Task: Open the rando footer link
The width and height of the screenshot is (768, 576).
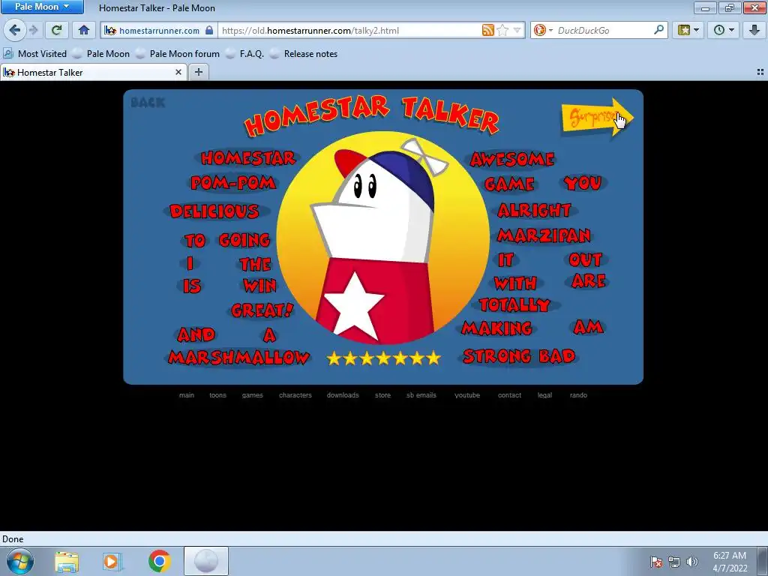Action: (578, 395)
